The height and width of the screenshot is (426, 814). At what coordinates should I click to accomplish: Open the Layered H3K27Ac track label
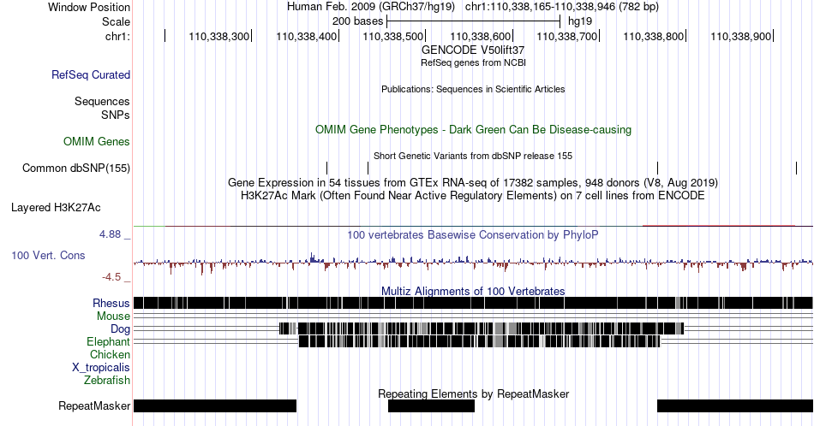click(56, 207)
